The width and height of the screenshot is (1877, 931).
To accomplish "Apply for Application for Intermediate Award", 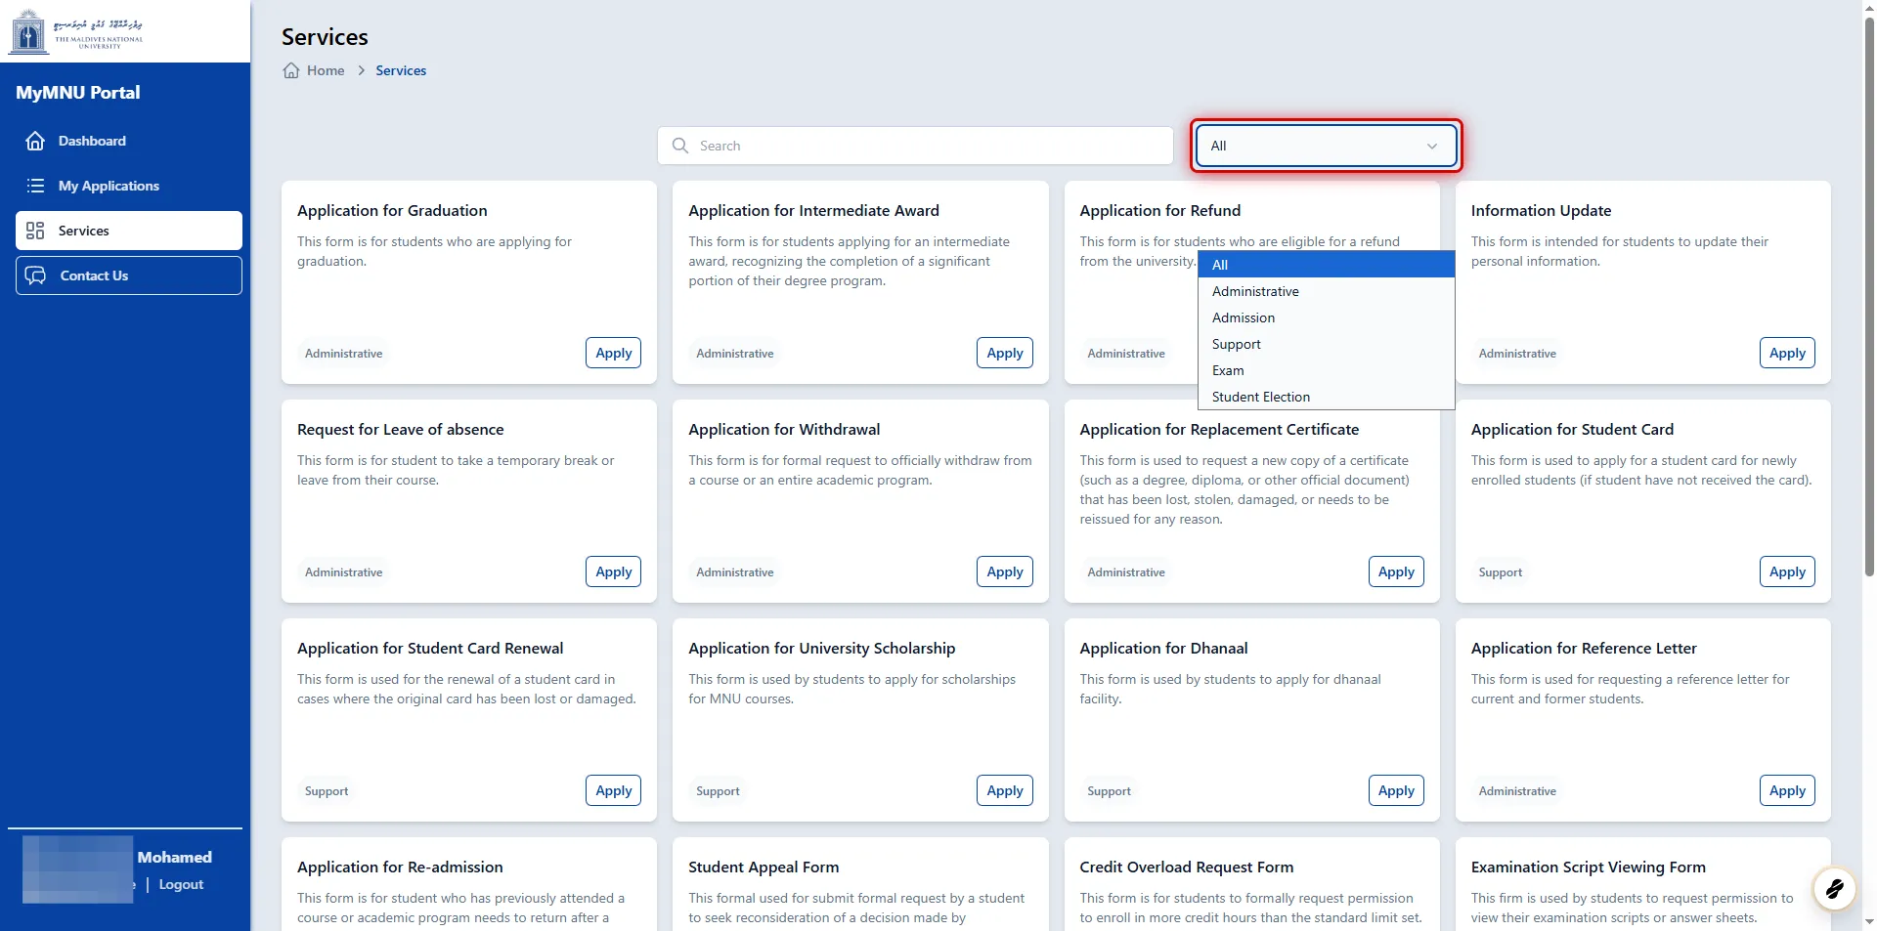I will coord(1004,353).
